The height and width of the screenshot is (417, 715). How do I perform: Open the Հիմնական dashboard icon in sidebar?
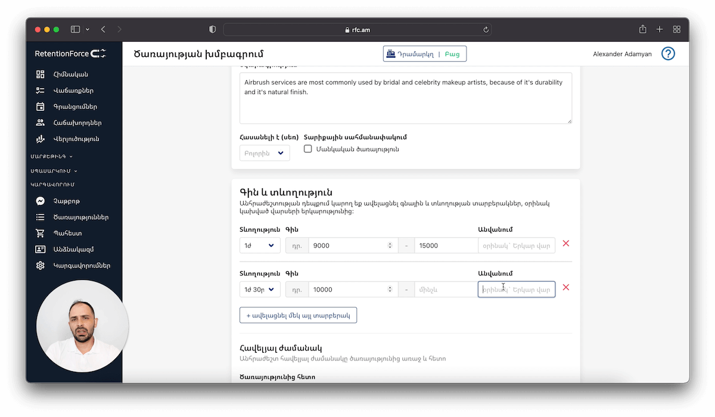pos(41,74)
